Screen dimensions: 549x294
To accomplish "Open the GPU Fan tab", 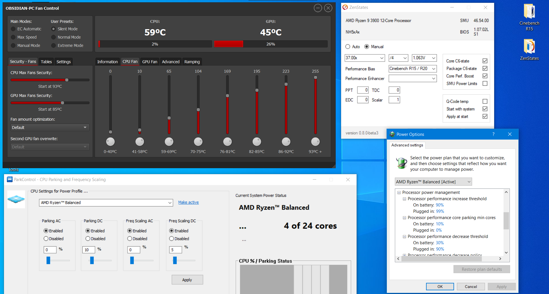I will click(150, 62).
